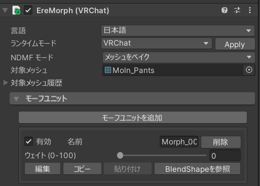This screenshot has height=186, width=260.
Task: Click the EreMorph script icon
Action: tap(17, 10)
